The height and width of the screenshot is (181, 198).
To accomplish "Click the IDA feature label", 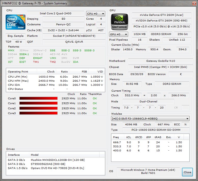I will (75, 62).
